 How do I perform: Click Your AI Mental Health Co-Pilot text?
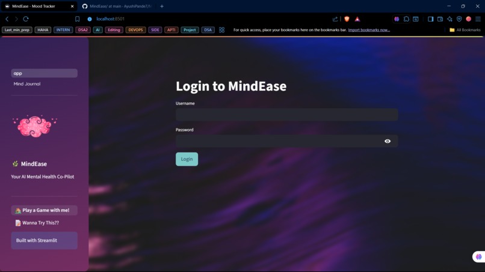(42, 177)
